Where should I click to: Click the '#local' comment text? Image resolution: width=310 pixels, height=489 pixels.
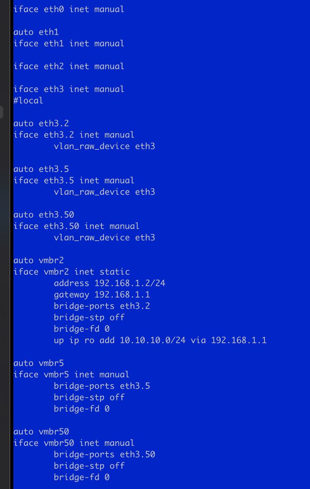click(x=28, y=100)
